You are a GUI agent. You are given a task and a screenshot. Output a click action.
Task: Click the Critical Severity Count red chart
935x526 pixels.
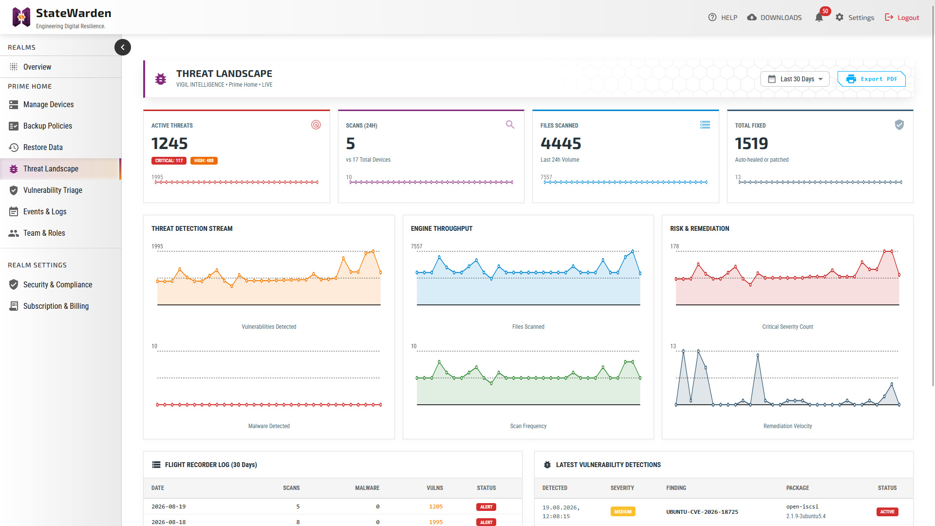787,278
